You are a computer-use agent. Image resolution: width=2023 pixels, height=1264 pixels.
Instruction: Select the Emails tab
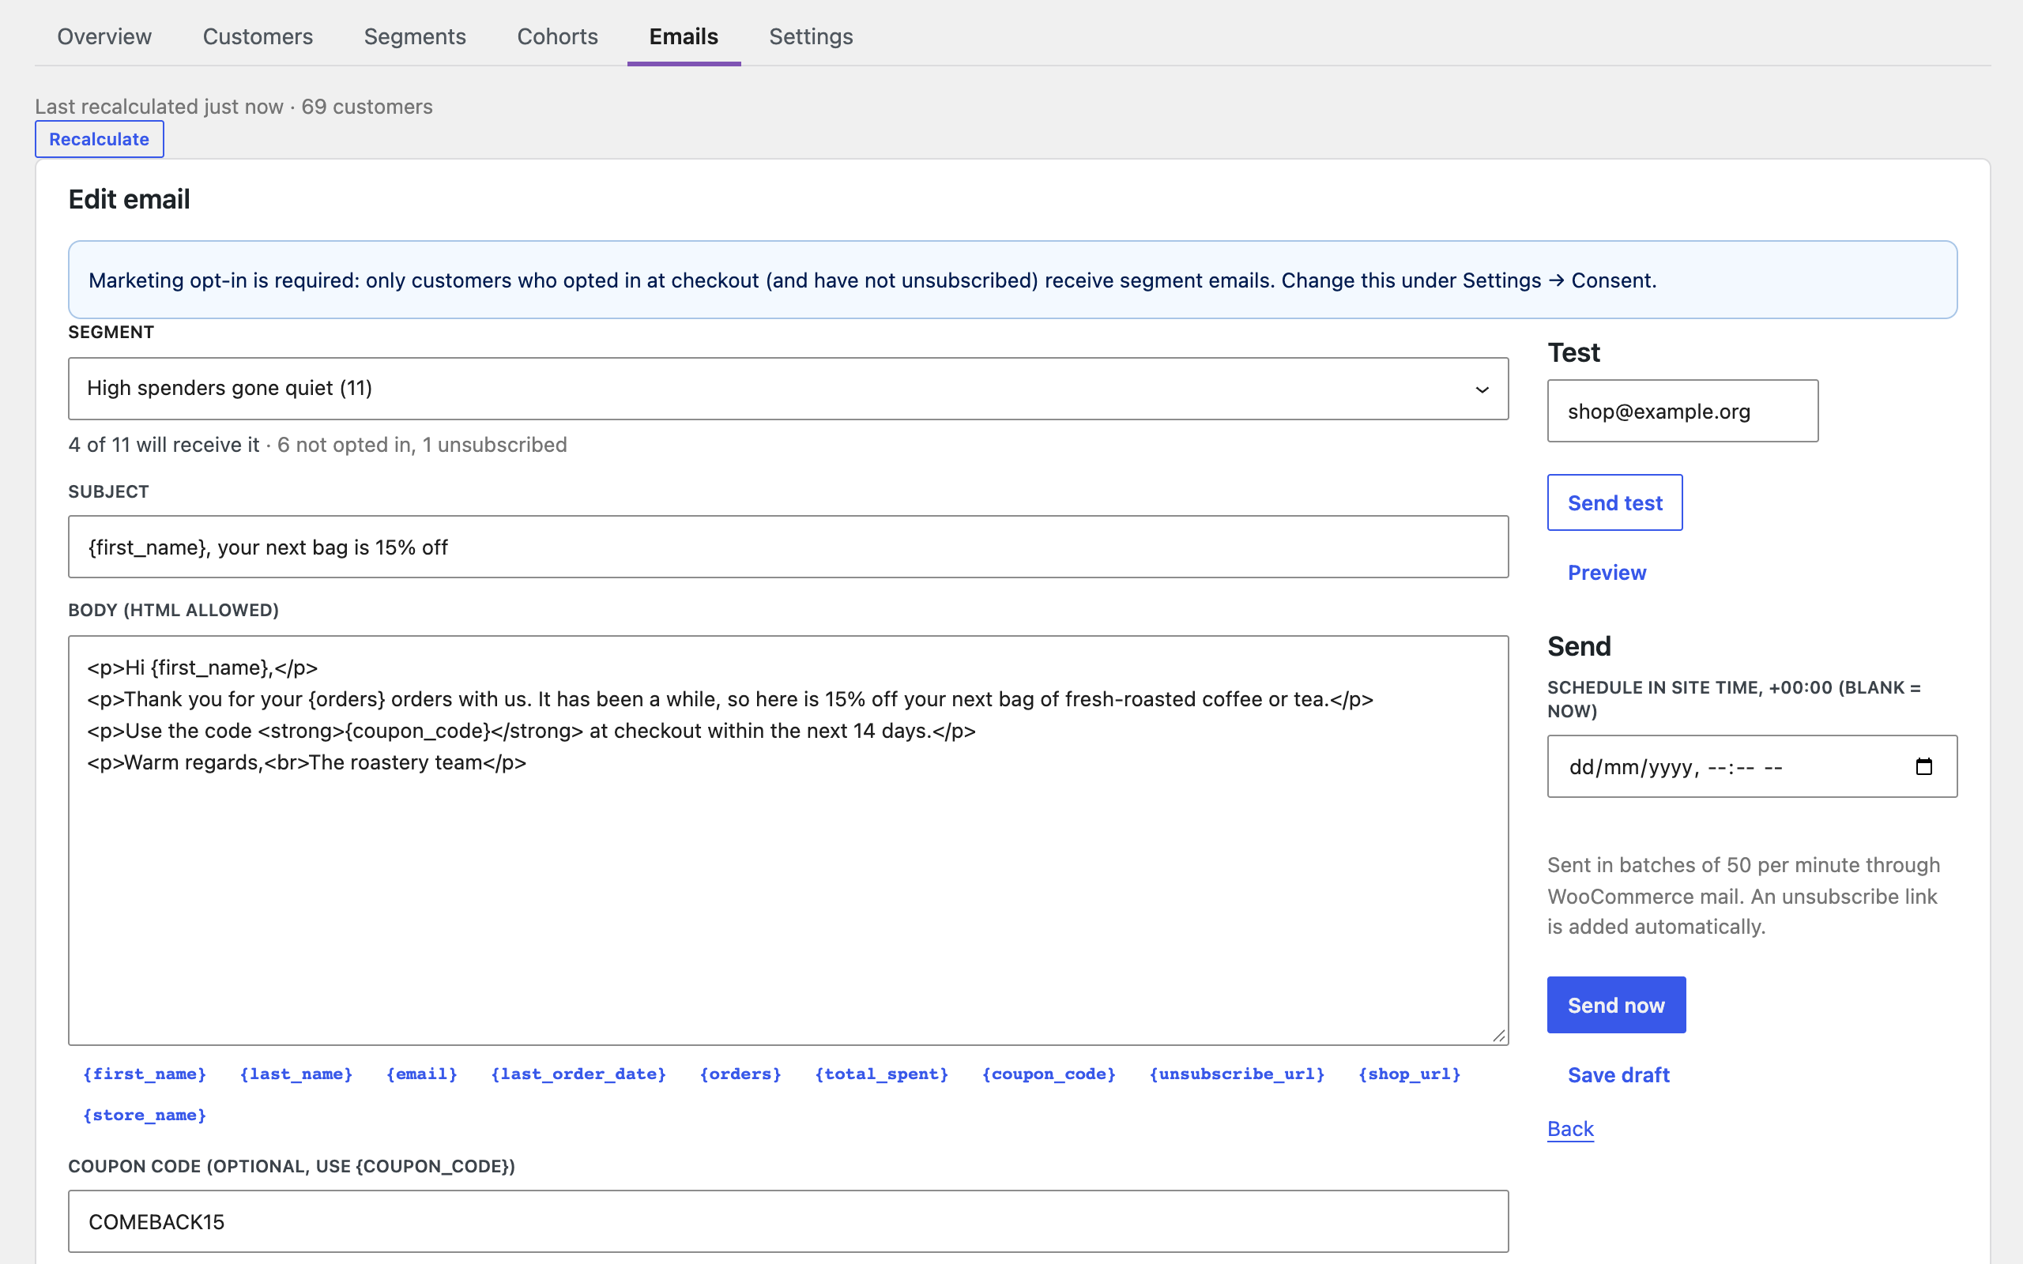click(x=684, y=36)
